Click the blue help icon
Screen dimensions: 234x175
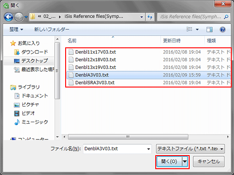coord(223,29)
